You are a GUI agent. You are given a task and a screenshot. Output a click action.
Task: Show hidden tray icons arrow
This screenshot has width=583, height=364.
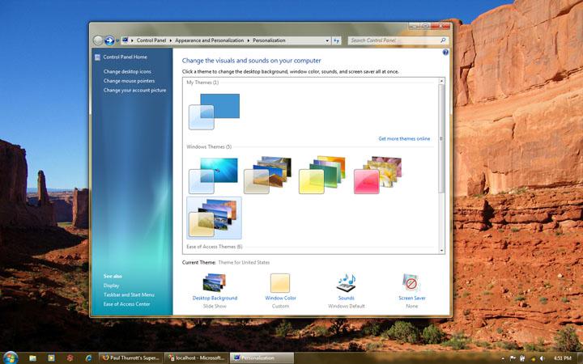tap(504, 358)
